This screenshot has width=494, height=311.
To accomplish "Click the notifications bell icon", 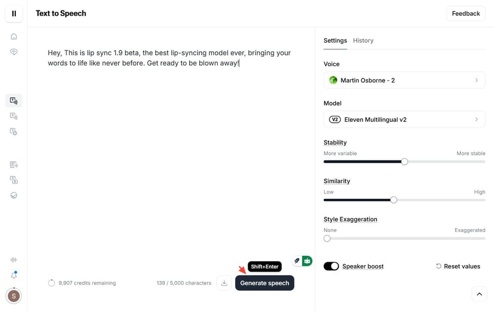I will click(x=13, y=275).
